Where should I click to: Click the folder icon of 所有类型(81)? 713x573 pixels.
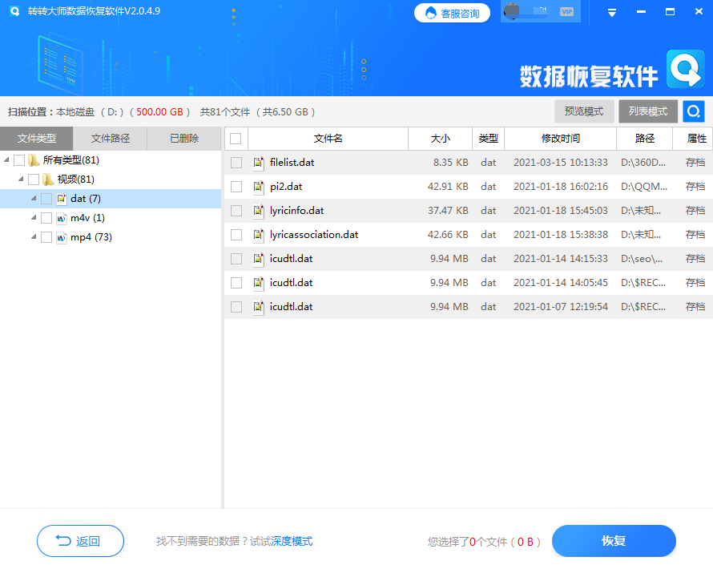(x=32, y=158)
